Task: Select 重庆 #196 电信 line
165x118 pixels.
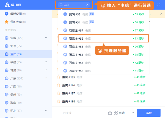Action: pyautogui.click(x=108, y=85)
